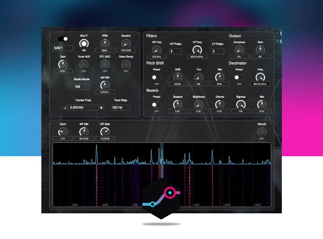The height and width of the screenshot is (239, 323).
Task: Toggle the Decimator Power switch
Action: [239, 77]
